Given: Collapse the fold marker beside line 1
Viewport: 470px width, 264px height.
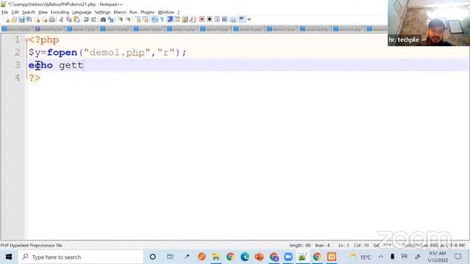Looking at the screenshot, I should coord(26,40).
